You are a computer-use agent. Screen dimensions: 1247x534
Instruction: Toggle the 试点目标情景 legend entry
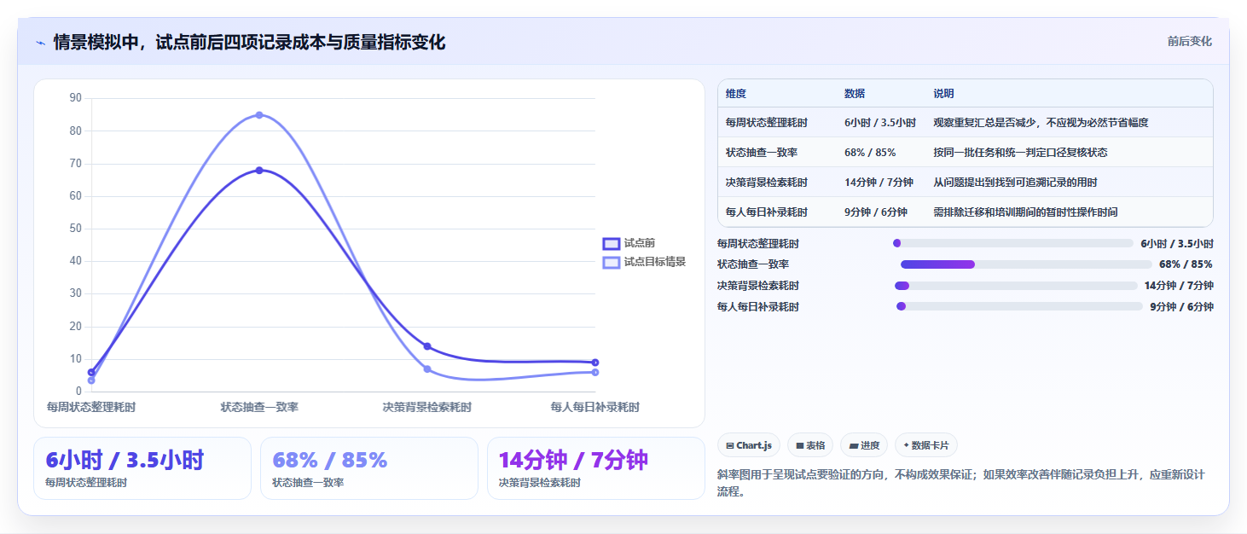[644, 262]
